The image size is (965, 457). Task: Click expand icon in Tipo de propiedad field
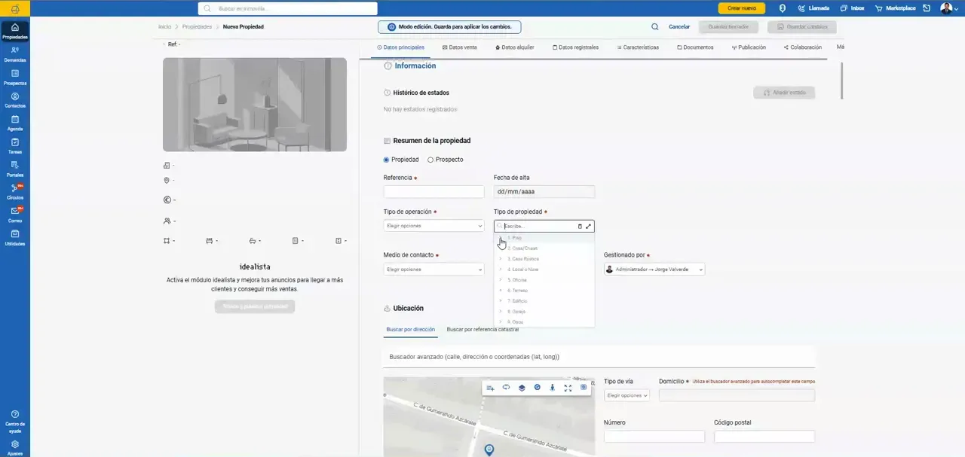[589, 226]
